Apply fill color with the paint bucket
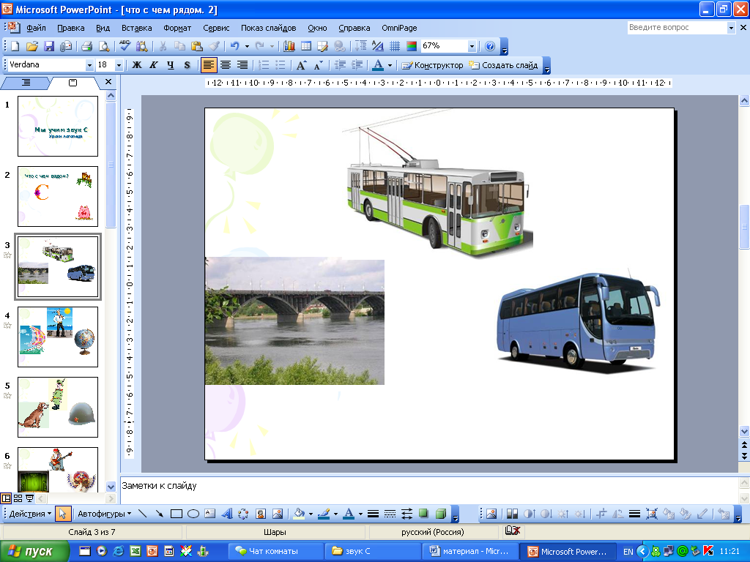The image size is (750, 562). click(x=300, y=514)
